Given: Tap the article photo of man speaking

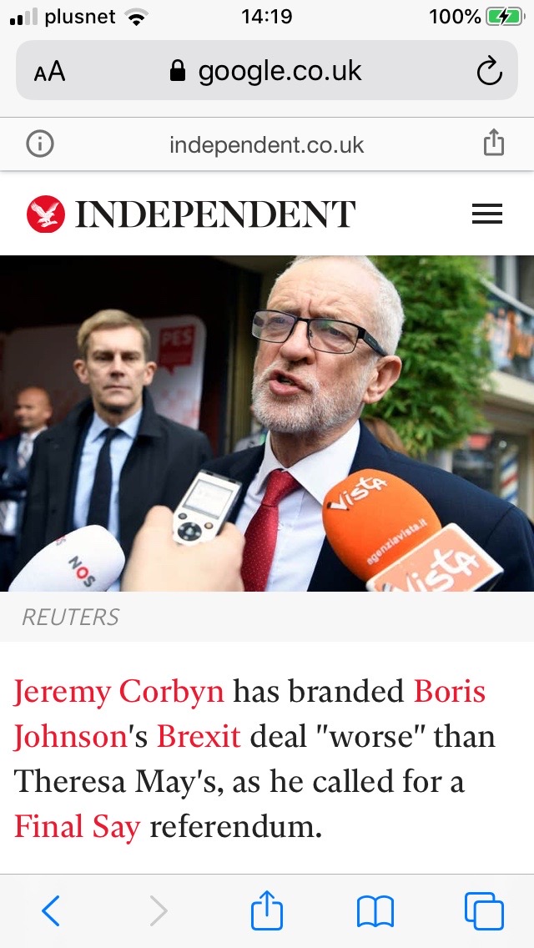Looking at the screenshot, I should click(x=267, y=423).
